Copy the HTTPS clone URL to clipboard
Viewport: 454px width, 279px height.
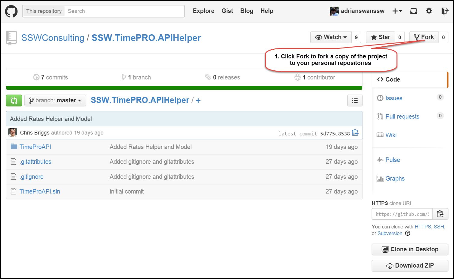(x=440, y=214)
